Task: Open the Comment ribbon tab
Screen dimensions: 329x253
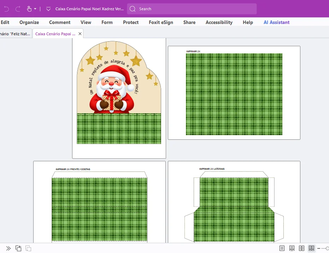Action: tap(60, 23)
